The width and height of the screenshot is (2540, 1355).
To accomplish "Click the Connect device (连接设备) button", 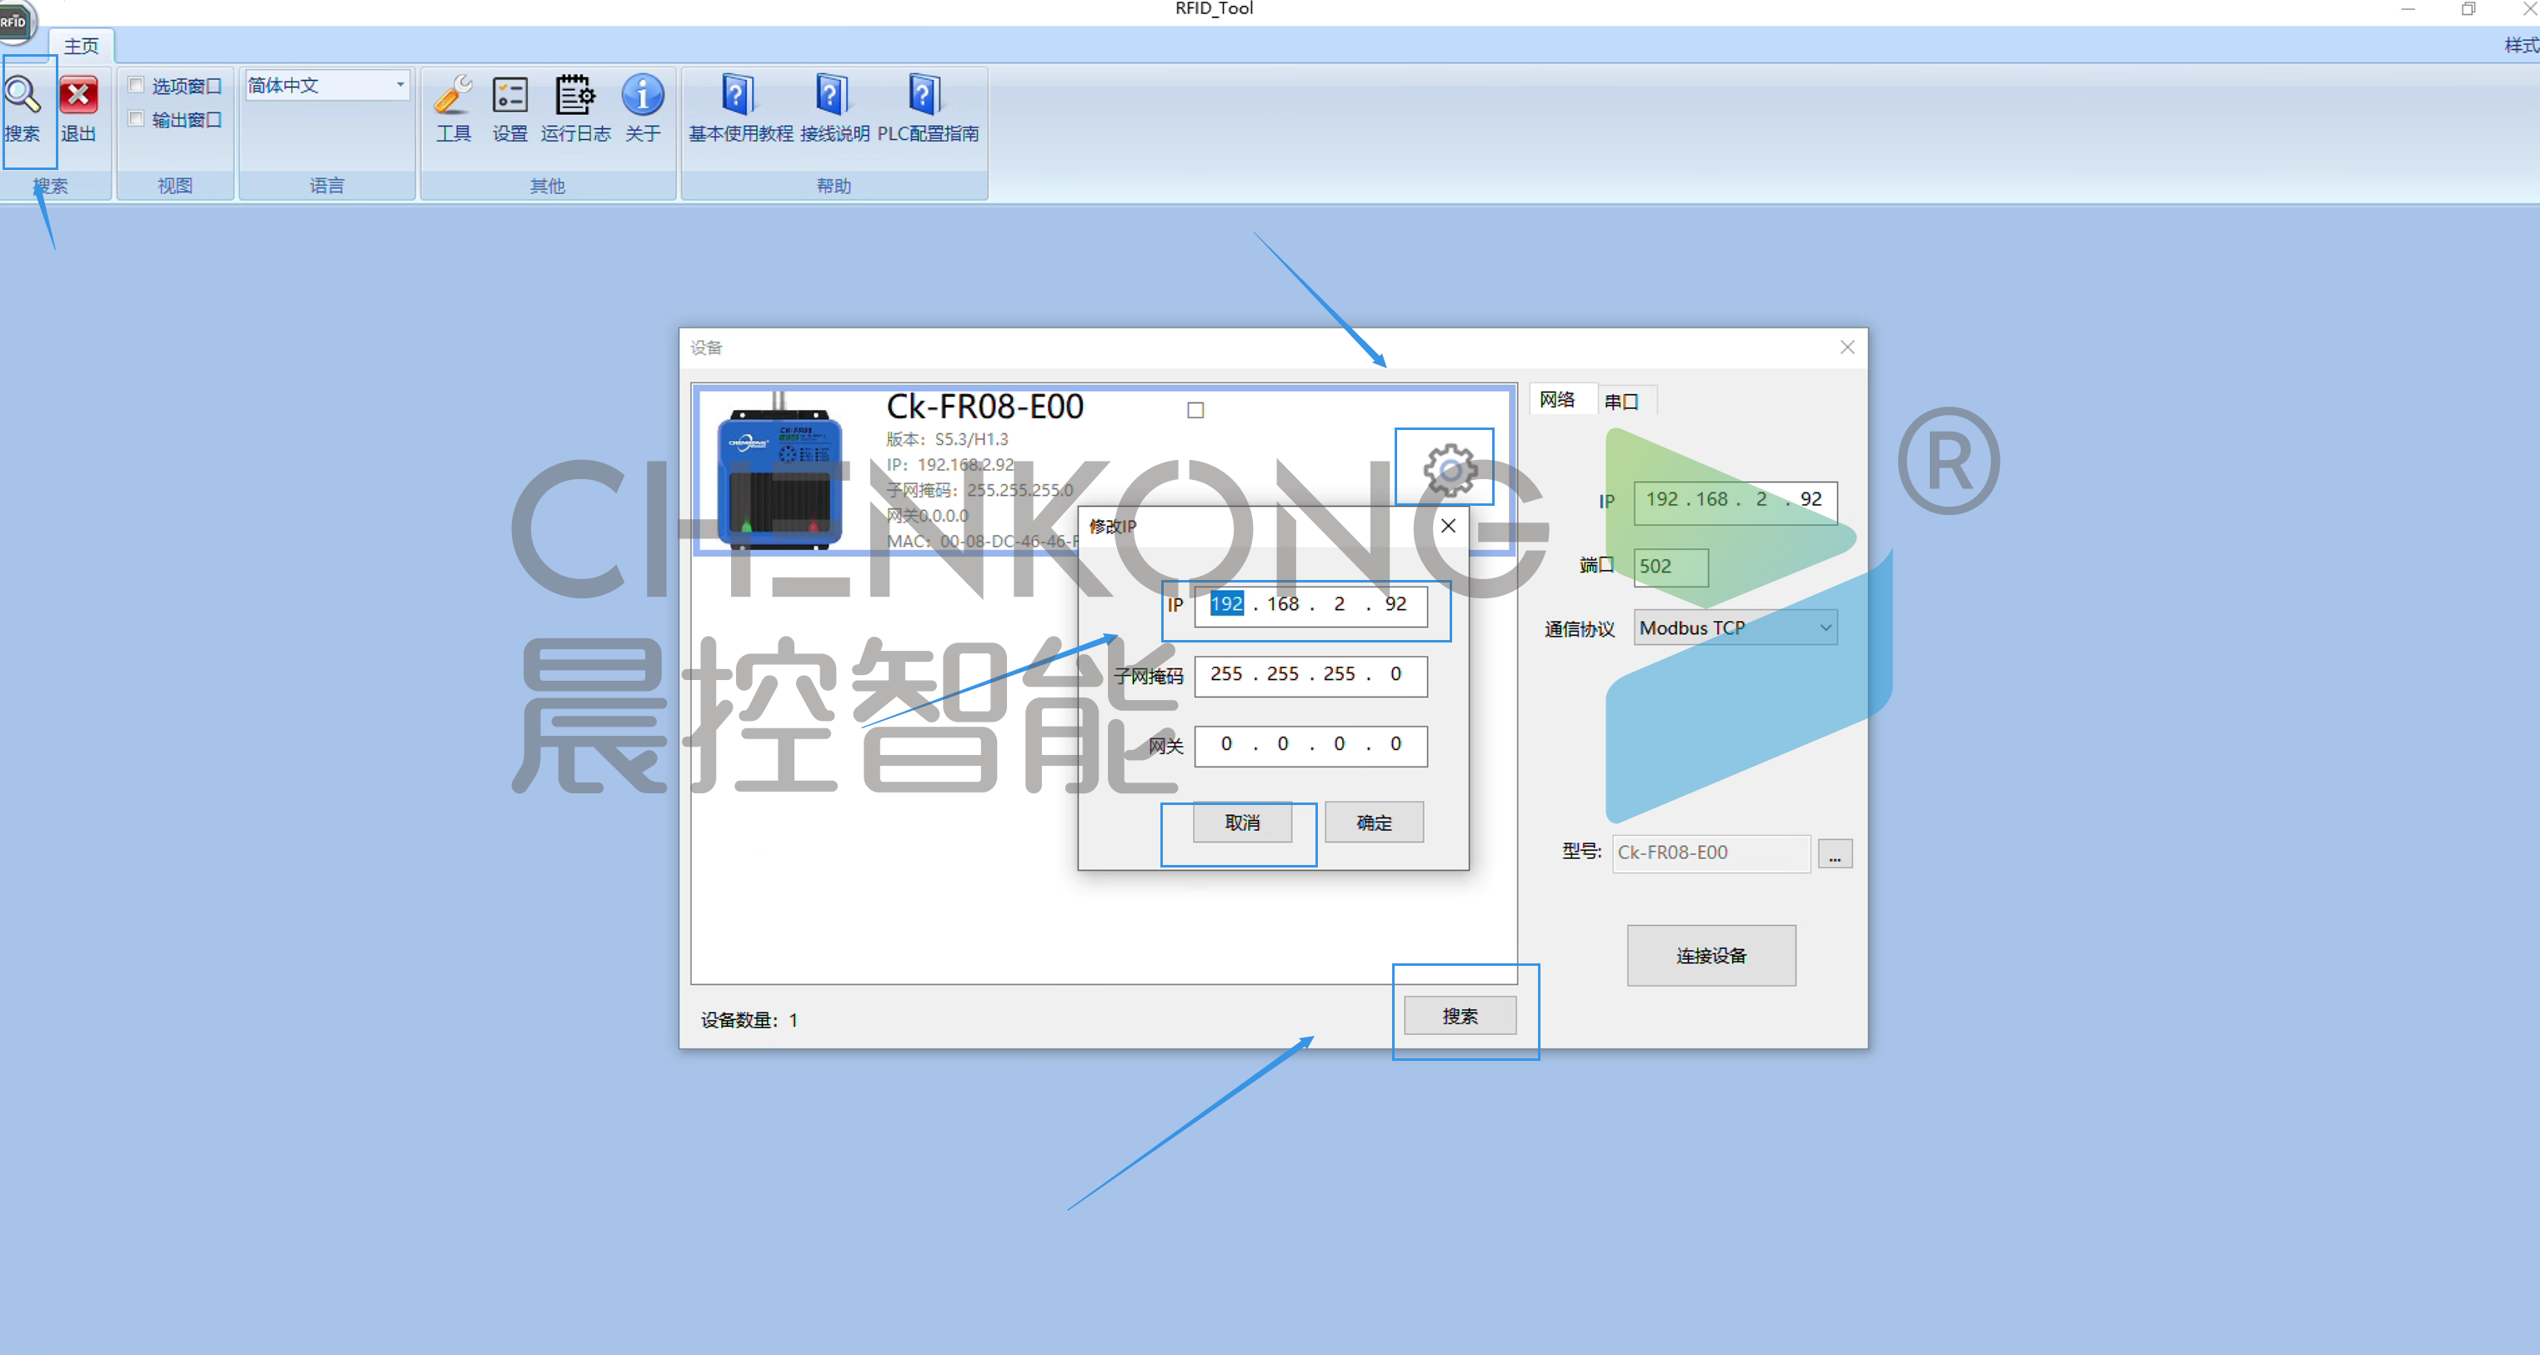I will click(x=1711, y=955).
